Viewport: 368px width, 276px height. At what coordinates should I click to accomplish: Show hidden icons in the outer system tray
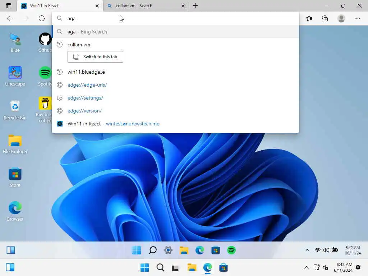coord(306,267)
